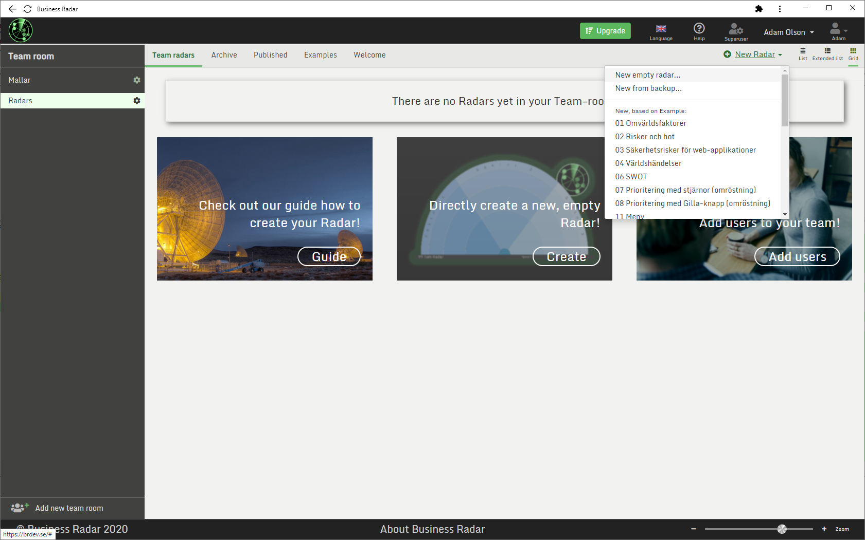This screenshot has height=540, width=865.
Task: Open the Published tab
Action: [x=271, y=55]
